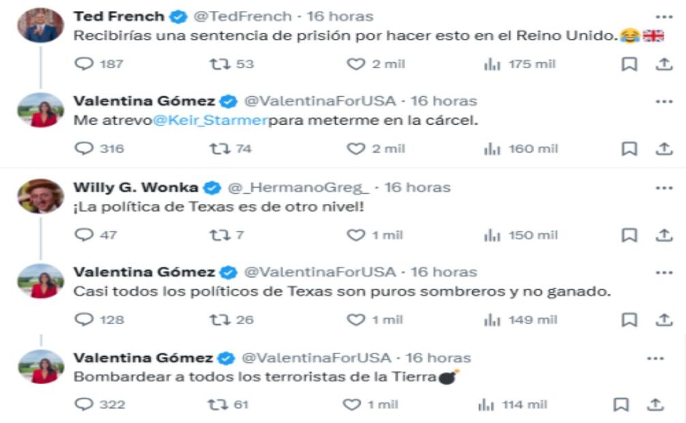This screenshot has width=686, height=423.
Task: Bookmark Ted French's tweet
Action: [629, 64]
